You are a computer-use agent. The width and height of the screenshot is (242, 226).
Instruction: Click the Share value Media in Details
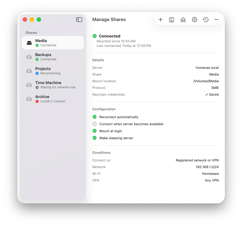(214, 74)
